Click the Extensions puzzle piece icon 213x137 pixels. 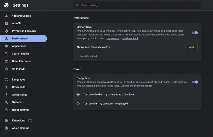(6, 121)
